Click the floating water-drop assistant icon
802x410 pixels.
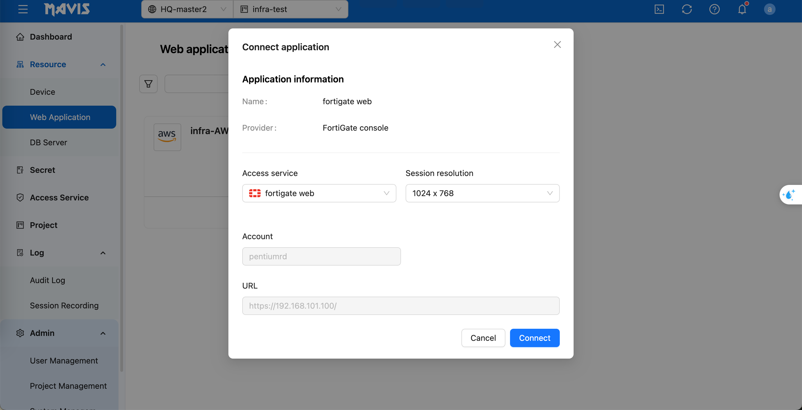790,194
